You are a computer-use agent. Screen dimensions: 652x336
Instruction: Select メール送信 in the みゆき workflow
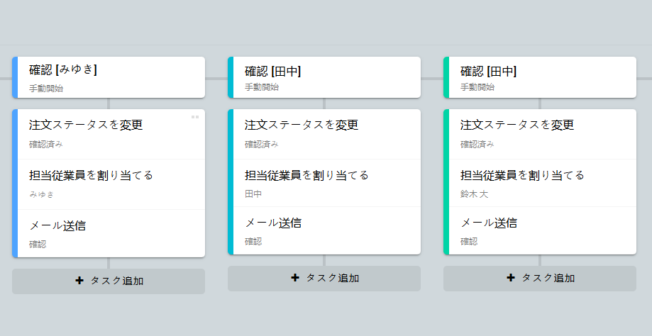coord(109,233)
